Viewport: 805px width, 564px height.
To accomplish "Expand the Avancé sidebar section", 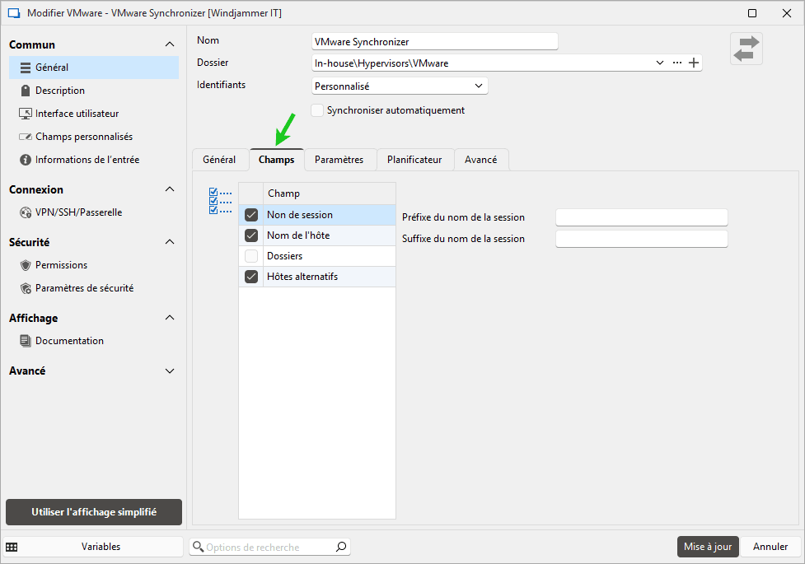I will tap(170, 371).
